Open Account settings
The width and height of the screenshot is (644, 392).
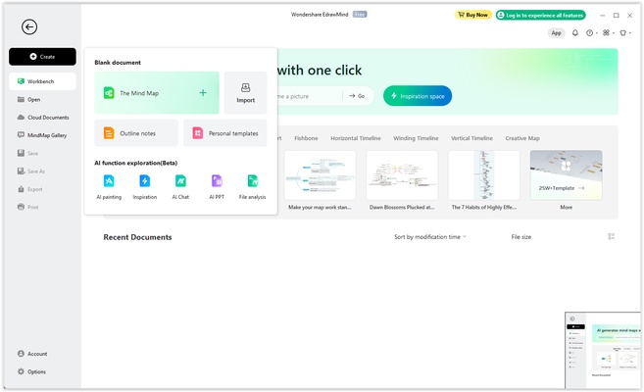tap(32, 354)
